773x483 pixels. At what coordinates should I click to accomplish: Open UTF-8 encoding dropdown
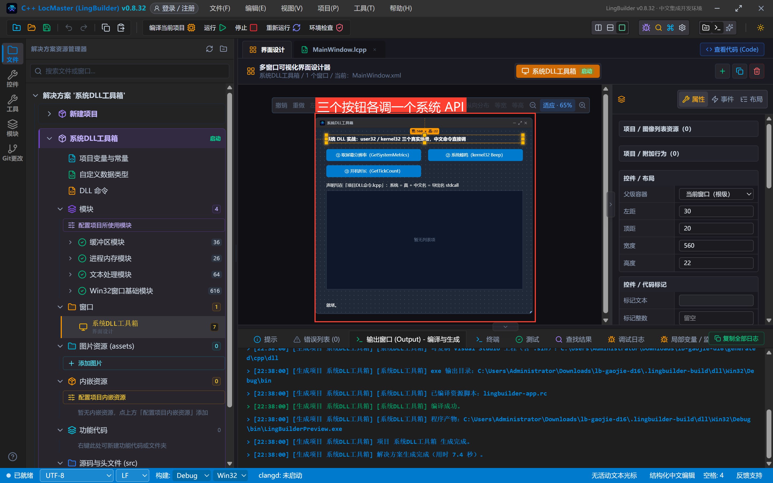click(77, 475)
